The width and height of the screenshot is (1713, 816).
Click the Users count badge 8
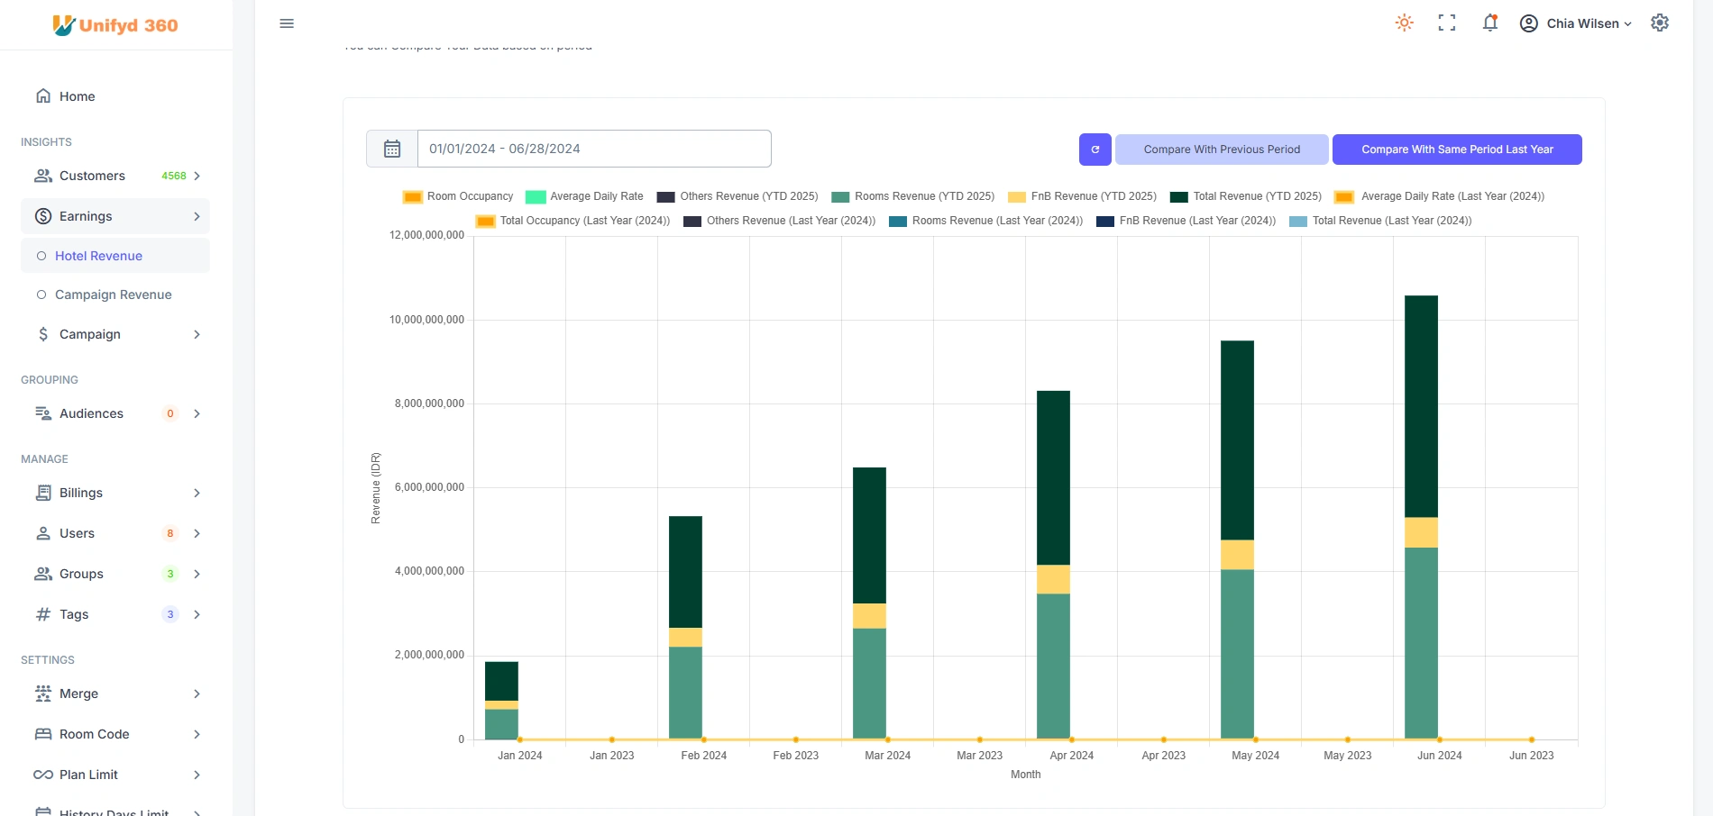click(x=170, y=533)
